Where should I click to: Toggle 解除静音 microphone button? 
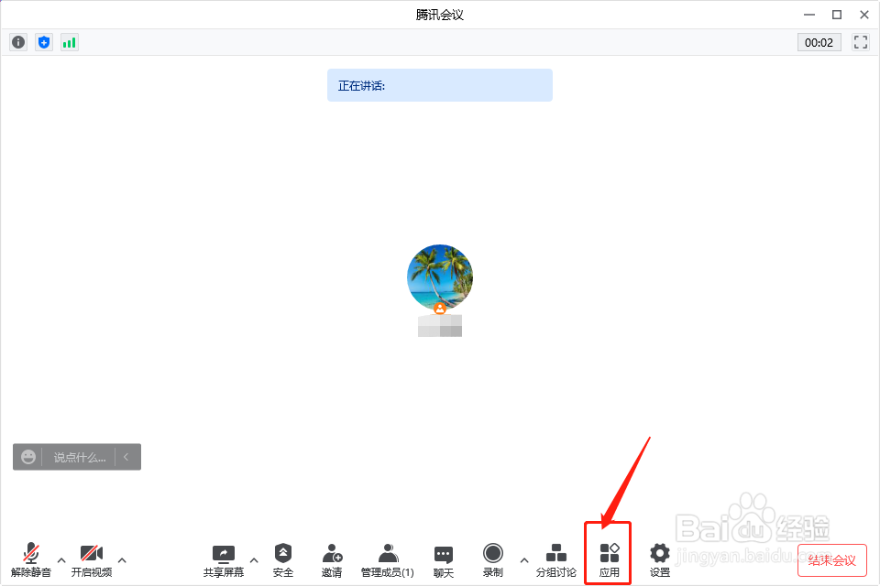pos(31,560)
